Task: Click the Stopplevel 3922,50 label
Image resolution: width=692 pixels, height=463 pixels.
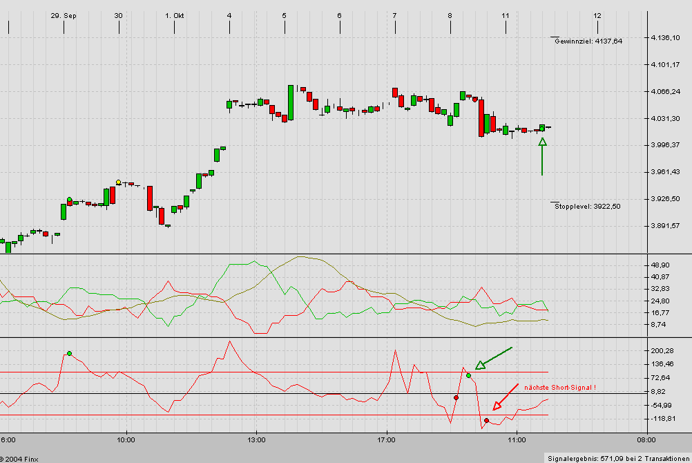Action: [x=587, y=206]
